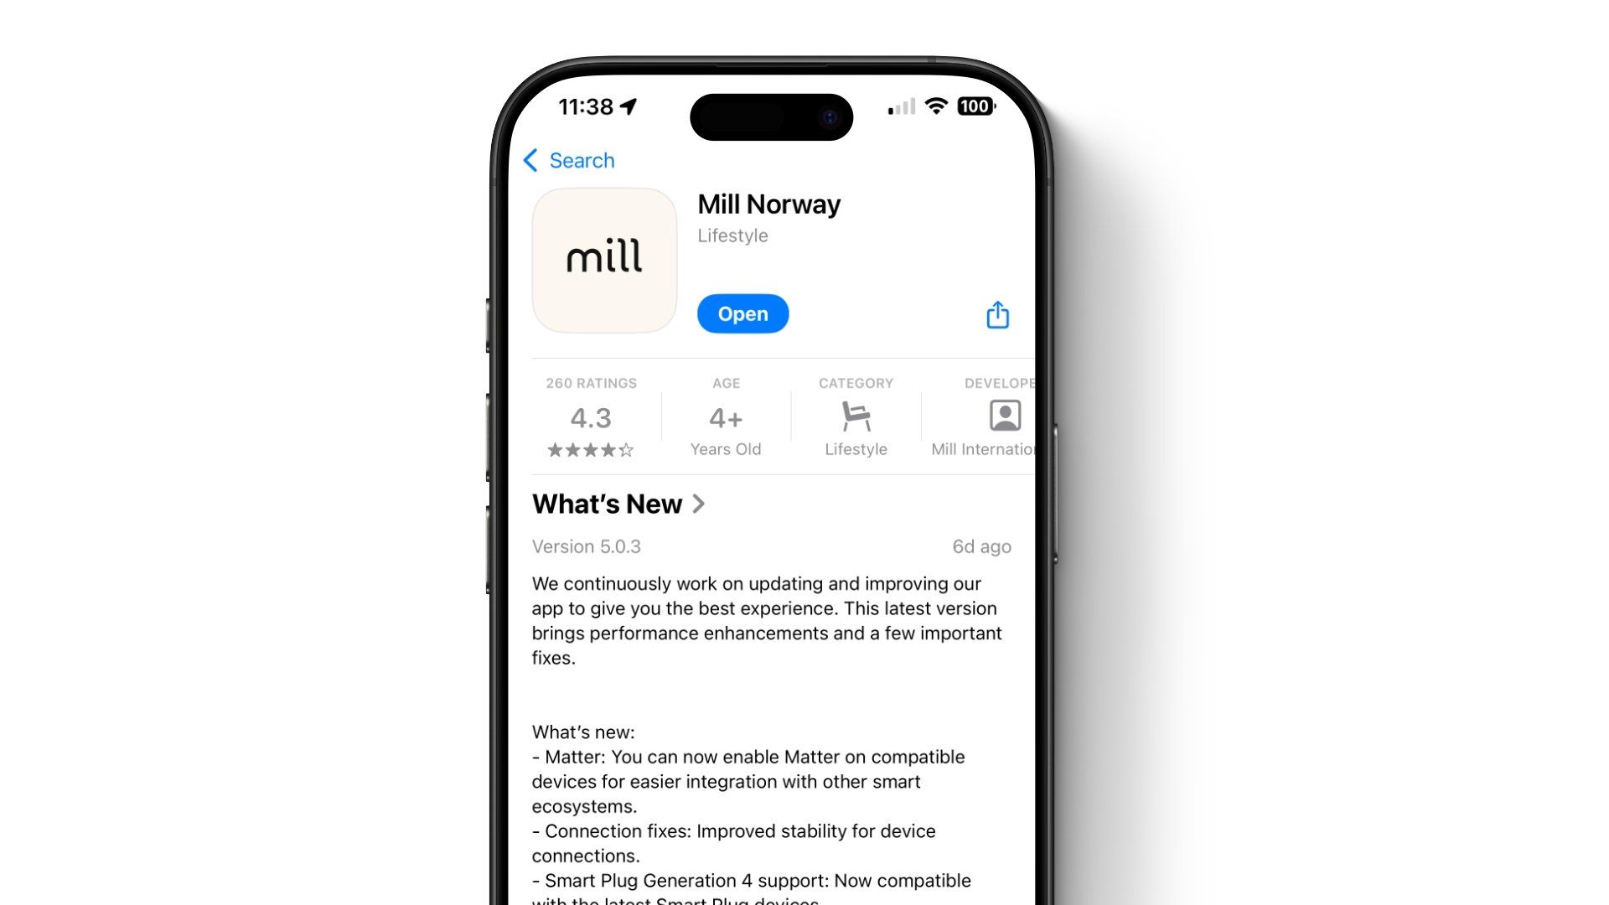The width and height of the screenshot is (1609, 905).
Task: Open the Mill Norway app
Action: [x=742, y=314]
